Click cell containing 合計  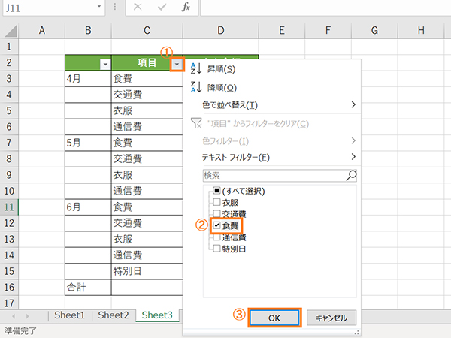click(88, 287)
